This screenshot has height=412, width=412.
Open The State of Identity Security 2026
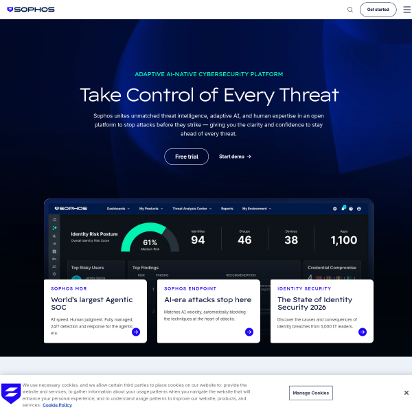(x=314, y=304)
